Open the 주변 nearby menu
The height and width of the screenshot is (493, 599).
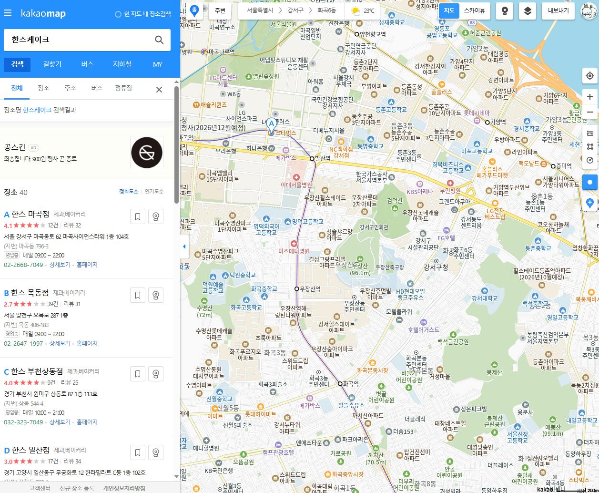pyautogui.click(x=220, y=10)
